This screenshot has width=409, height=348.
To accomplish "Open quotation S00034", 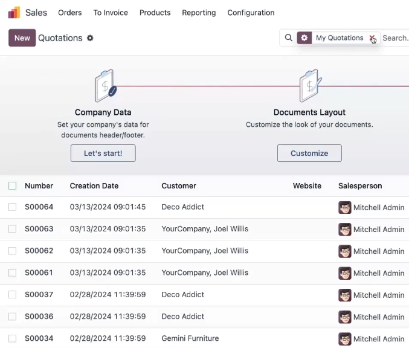I will click(39, 338).
